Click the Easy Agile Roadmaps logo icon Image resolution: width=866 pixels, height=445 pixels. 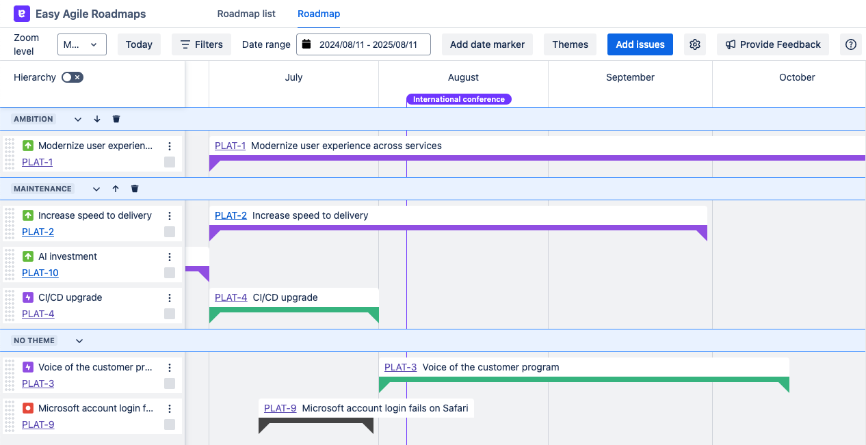point(22,14)
